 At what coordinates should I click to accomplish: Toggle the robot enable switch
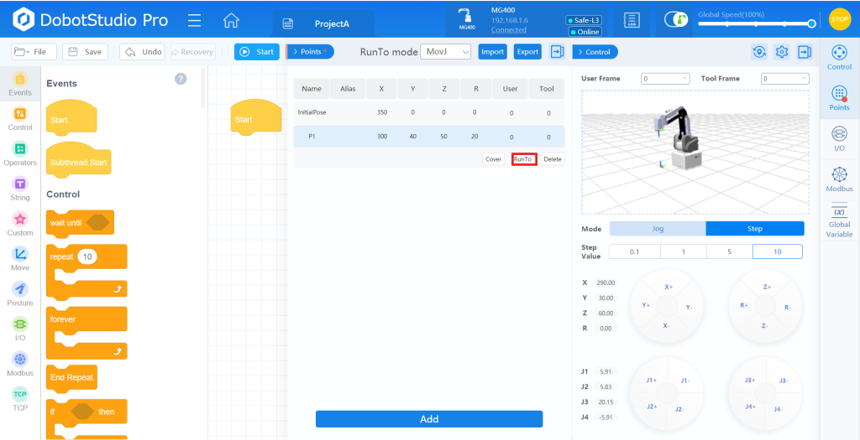[x=676, y=19]
